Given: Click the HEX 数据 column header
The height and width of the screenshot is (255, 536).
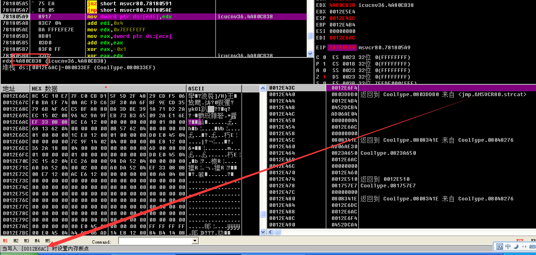Looking at the screenshot, I should tap(108, 89).
